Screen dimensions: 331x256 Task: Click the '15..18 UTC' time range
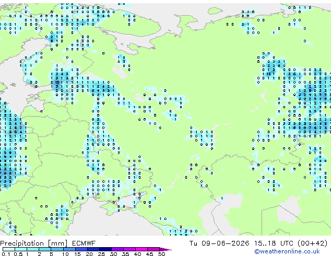point(274,243)
